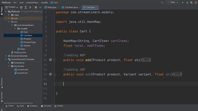
Task: Run the Main configuration
Action: point(183,2)
